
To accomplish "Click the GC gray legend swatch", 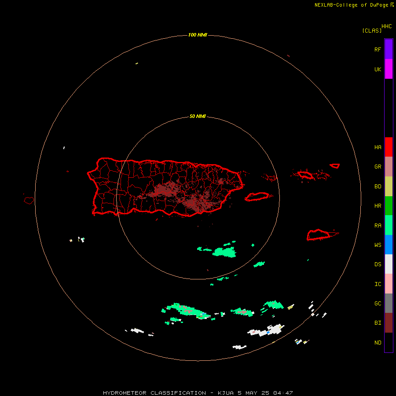I will click(x=389, y=303).
